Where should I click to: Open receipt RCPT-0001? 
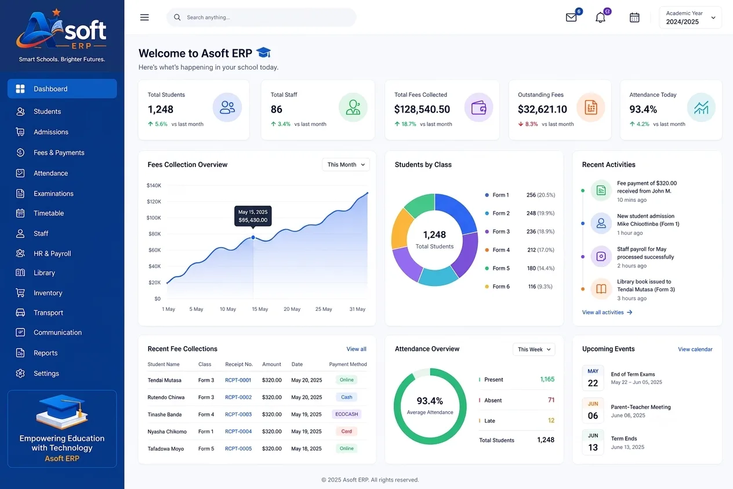[238, 380]
